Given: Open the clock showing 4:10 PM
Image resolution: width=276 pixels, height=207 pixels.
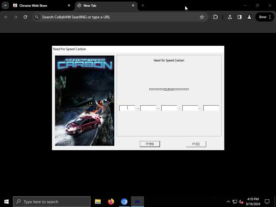Looking at the screenshot, I should coord(253,202).
